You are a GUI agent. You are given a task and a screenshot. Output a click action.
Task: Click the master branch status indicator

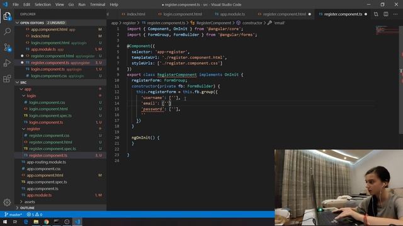[13, 215]
